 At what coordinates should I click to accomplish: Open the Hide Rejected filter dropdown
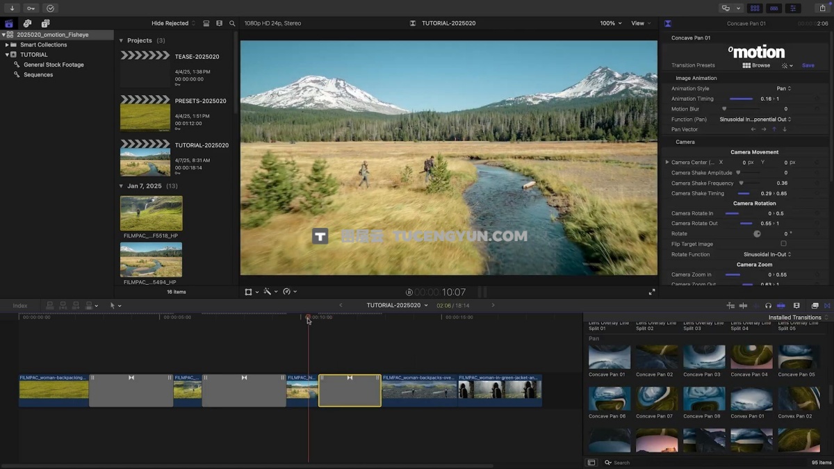(173, 24)
